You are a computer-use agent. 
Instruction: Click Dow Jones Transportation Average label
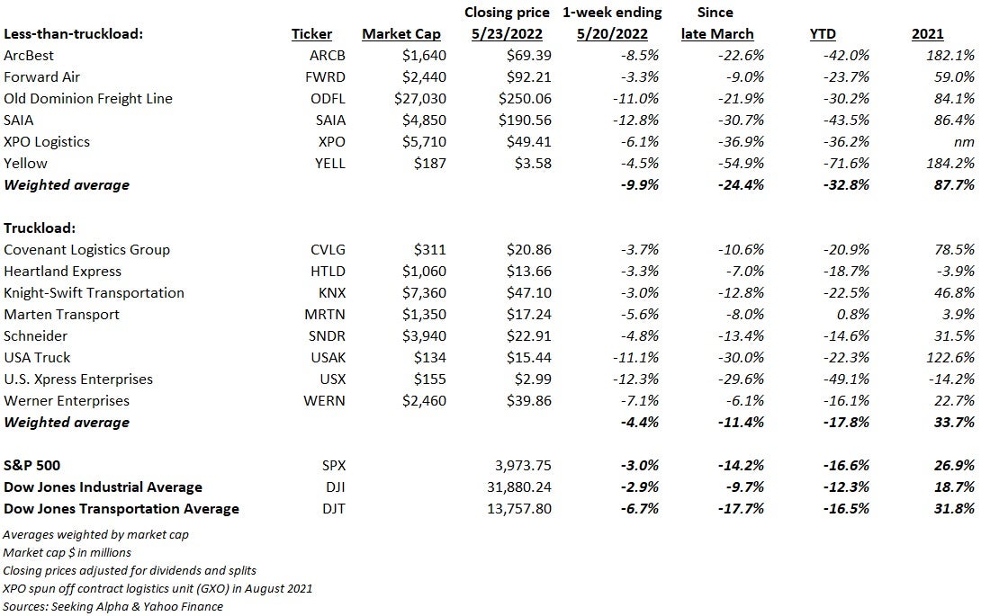click(121, 509)
